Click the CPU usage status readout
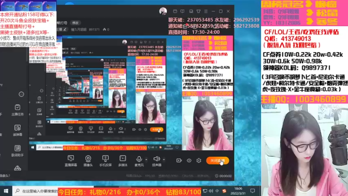 click(187, 176)
